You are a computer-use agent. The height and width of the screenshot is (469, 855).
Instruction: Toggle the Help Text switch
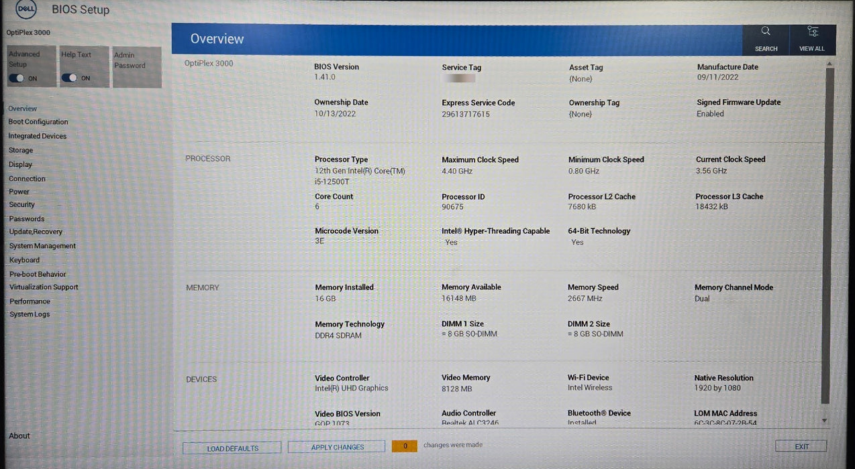click(69, 78)
